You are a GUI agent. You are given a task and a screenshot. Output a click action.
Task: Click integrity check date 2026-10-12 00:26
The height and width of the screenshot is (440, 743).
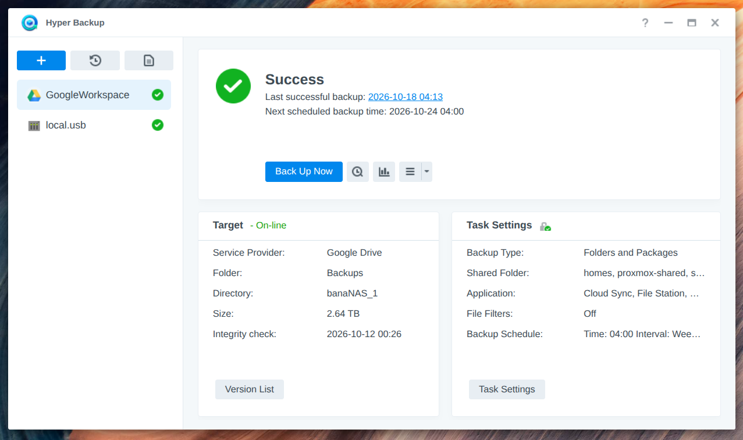pos(364,334)
